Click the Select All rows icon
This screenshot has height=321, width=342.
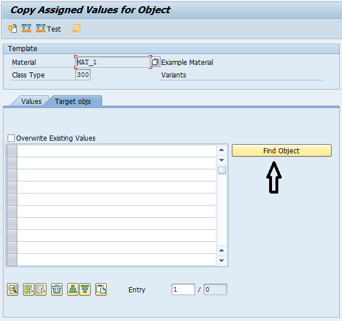(x=29, y=289)
